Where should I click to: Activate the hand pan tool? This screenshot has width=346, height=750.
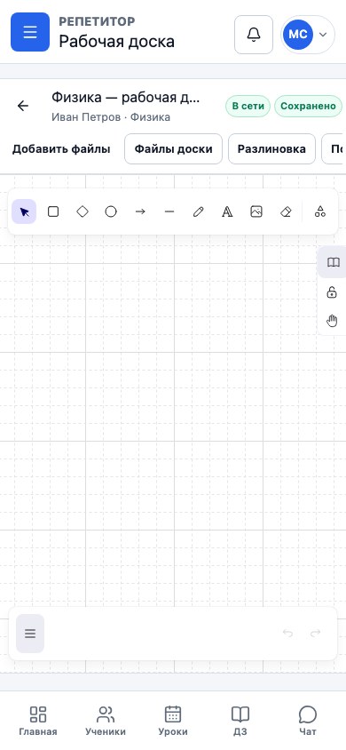(332, 321)
